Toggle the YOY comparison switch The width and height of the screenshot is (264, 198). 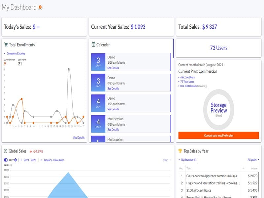click(6, 160)
